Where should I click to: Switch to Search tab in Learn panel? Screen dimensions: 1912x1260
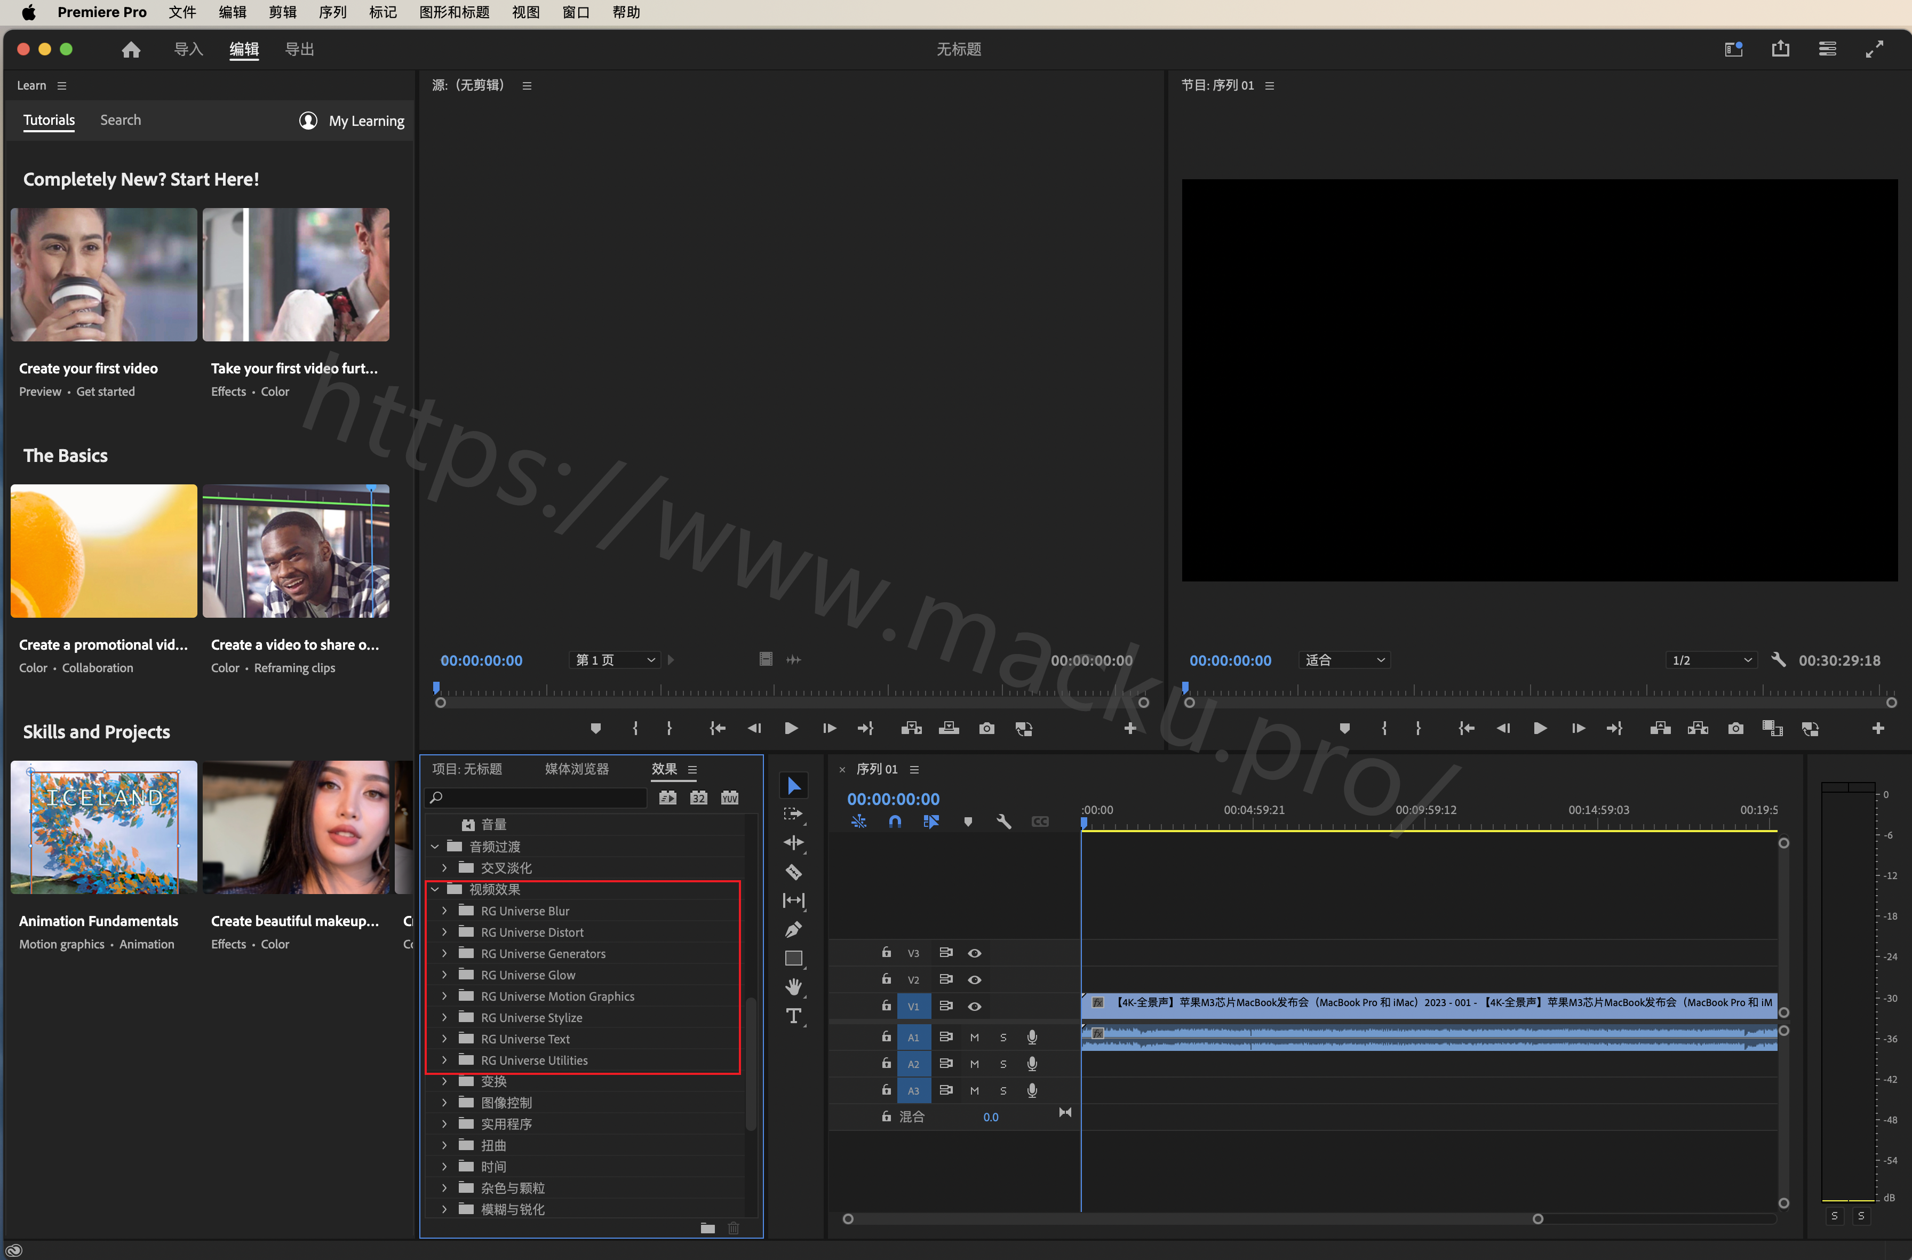121,119
